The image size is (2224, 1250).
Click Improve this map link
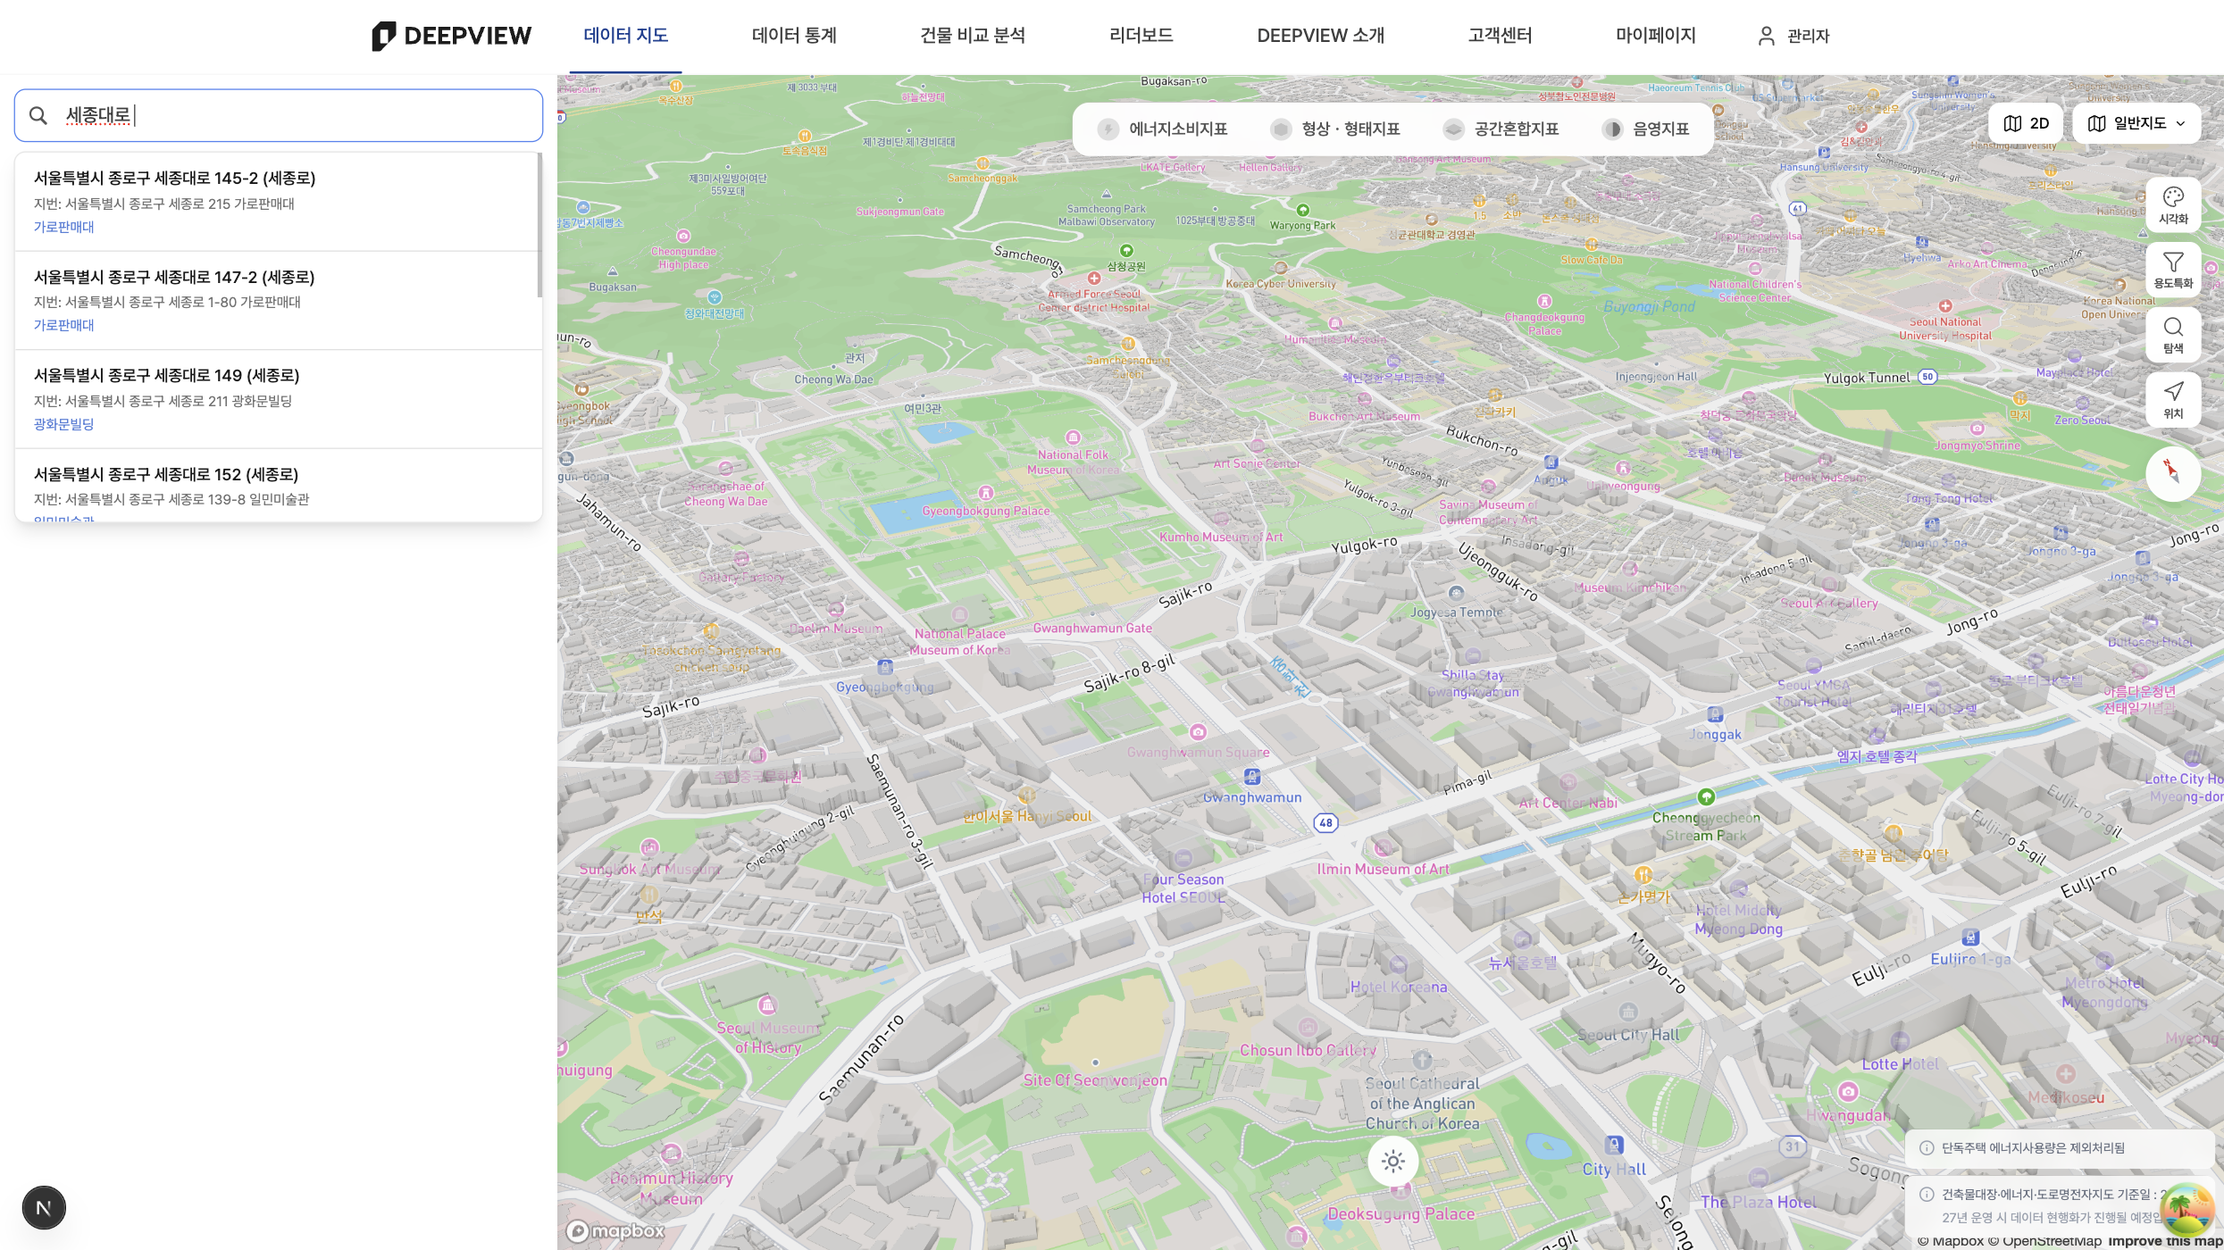[x=2165, y=1241]
